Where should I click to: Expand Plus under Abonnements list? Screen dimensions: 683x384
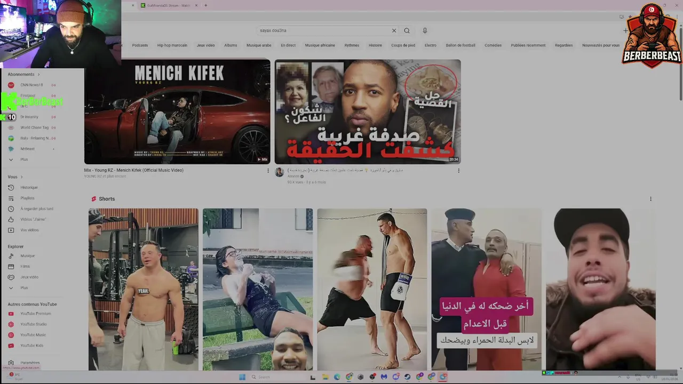click(24, 159)
